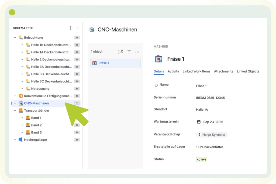
Task: Click lightbulb icon beside Halle 3C
Action: [28, 81]
